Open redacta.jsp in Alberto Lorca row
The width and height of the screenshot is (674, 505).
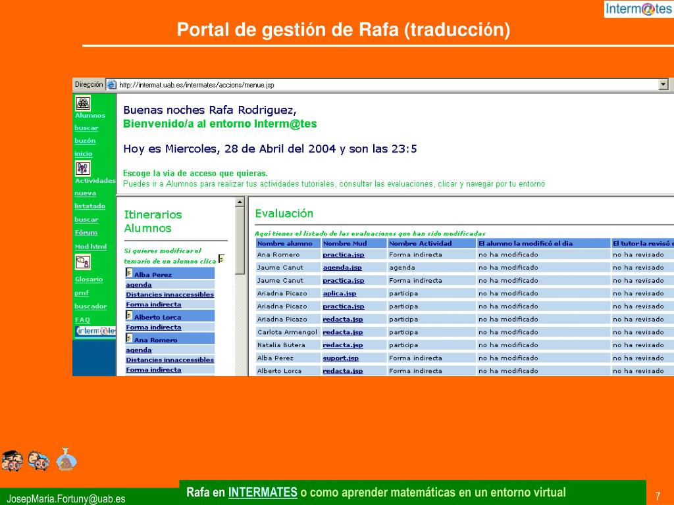coord(343,371)
